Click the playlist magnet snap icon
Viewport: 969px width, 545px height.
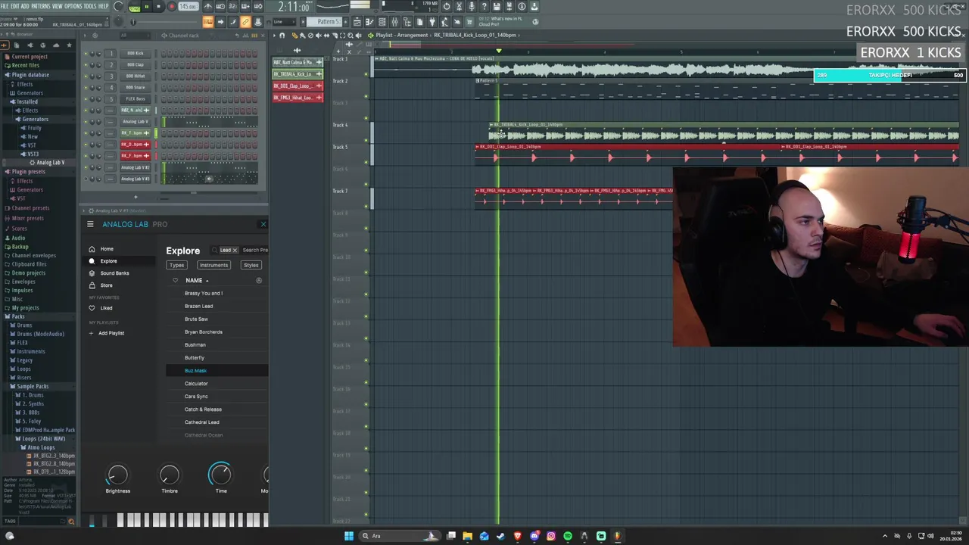282,36
